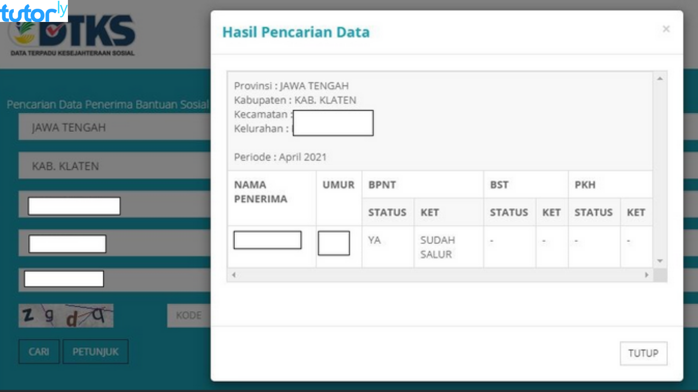Click the left arrow of the horizontal scrollbar

pos(233,275)
